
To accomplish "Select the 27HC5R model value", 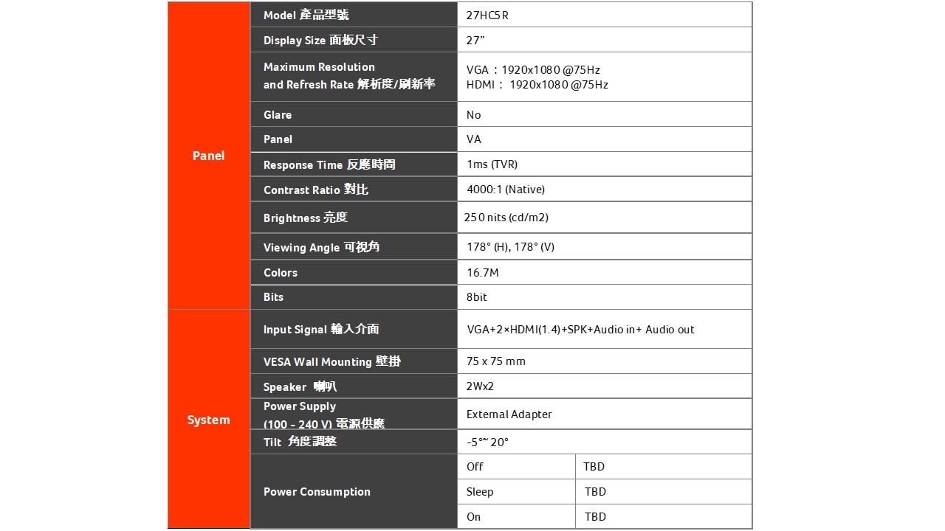I will point(487,15).
